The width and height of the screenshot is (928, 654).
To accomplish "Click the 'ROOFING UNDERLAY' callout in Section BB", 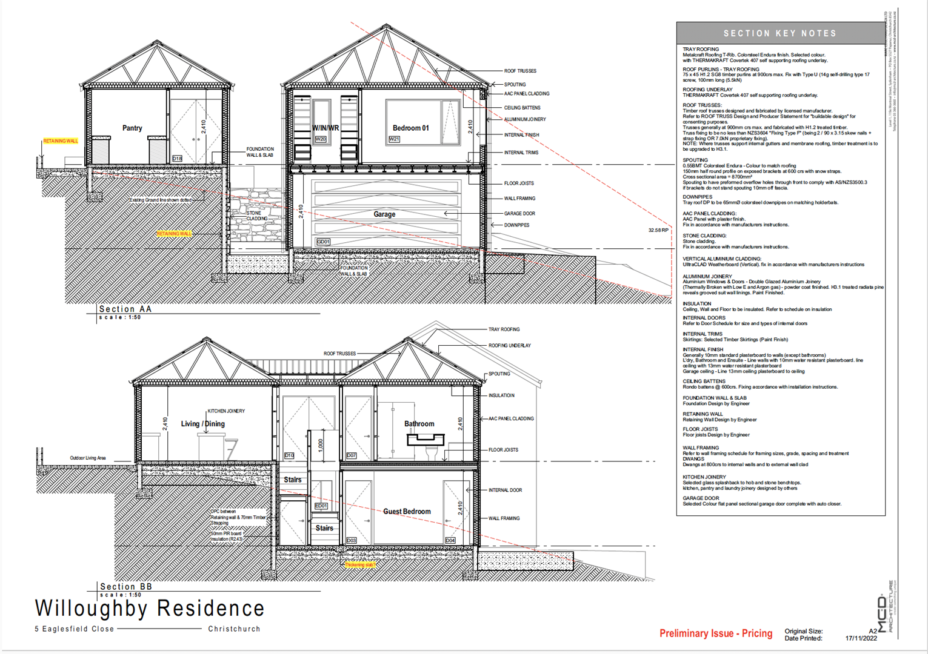I will point(510,346).
